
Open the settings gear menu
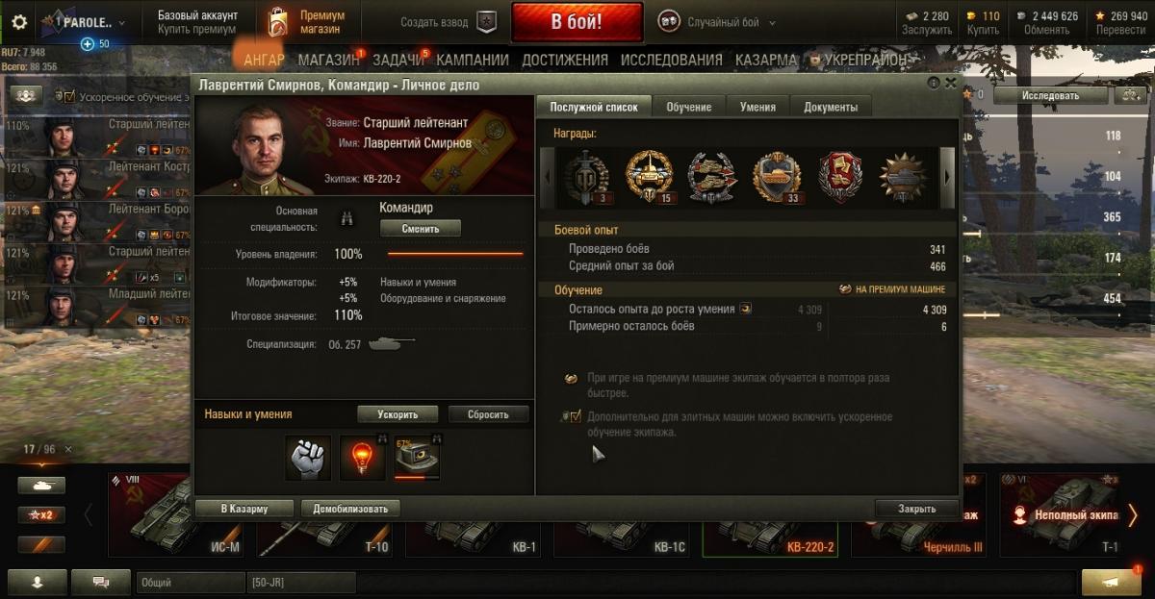click(19, 22)
